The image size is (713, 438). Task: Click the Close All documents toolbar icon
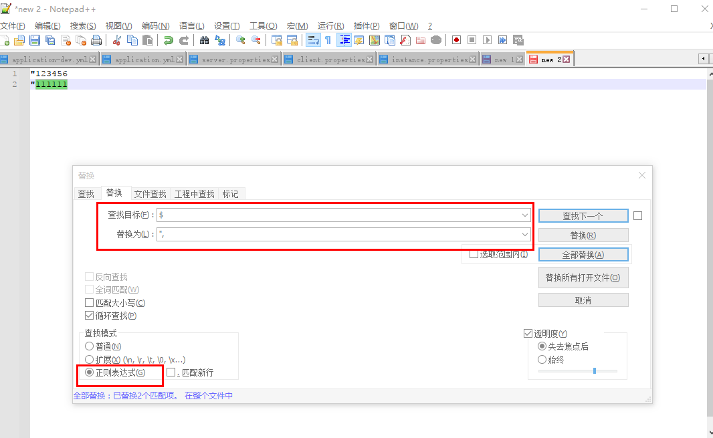(x=81, y=41)
